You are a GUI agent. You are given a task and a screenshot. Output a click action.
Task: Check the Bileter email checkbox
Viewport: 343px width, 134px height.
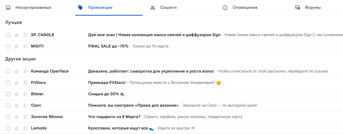tap(8, 94)
